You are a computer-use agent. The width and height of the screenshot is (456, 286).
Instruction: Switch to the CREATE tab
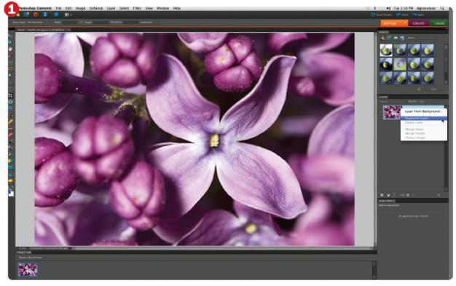pos(418,23)
